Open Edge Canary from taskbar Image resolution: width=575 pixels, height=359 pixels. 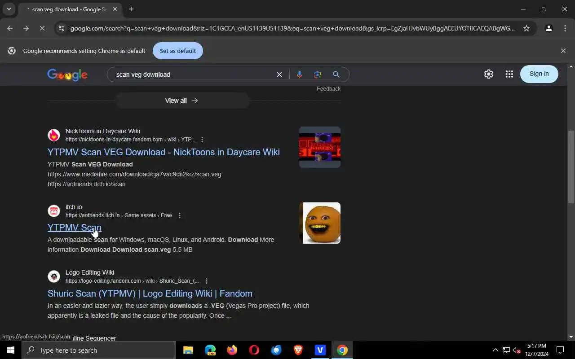(x=210, y=350)
